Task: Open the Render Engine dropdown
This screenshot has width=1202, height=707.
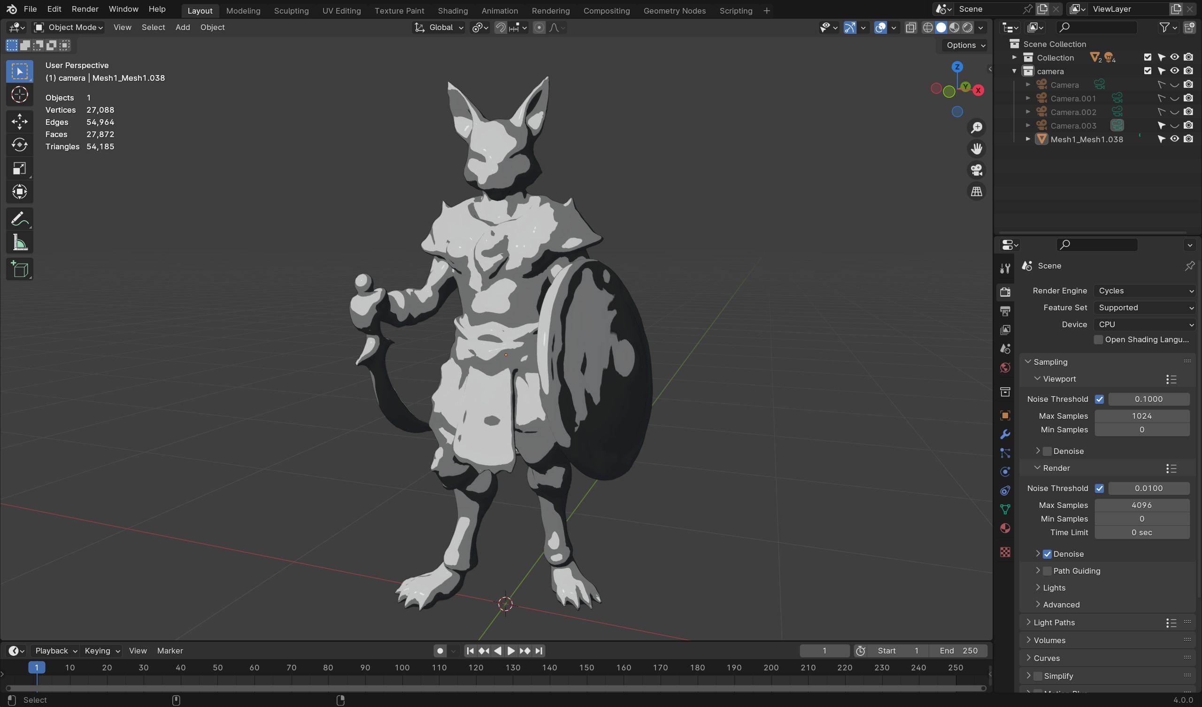Action: point(1145,291)
